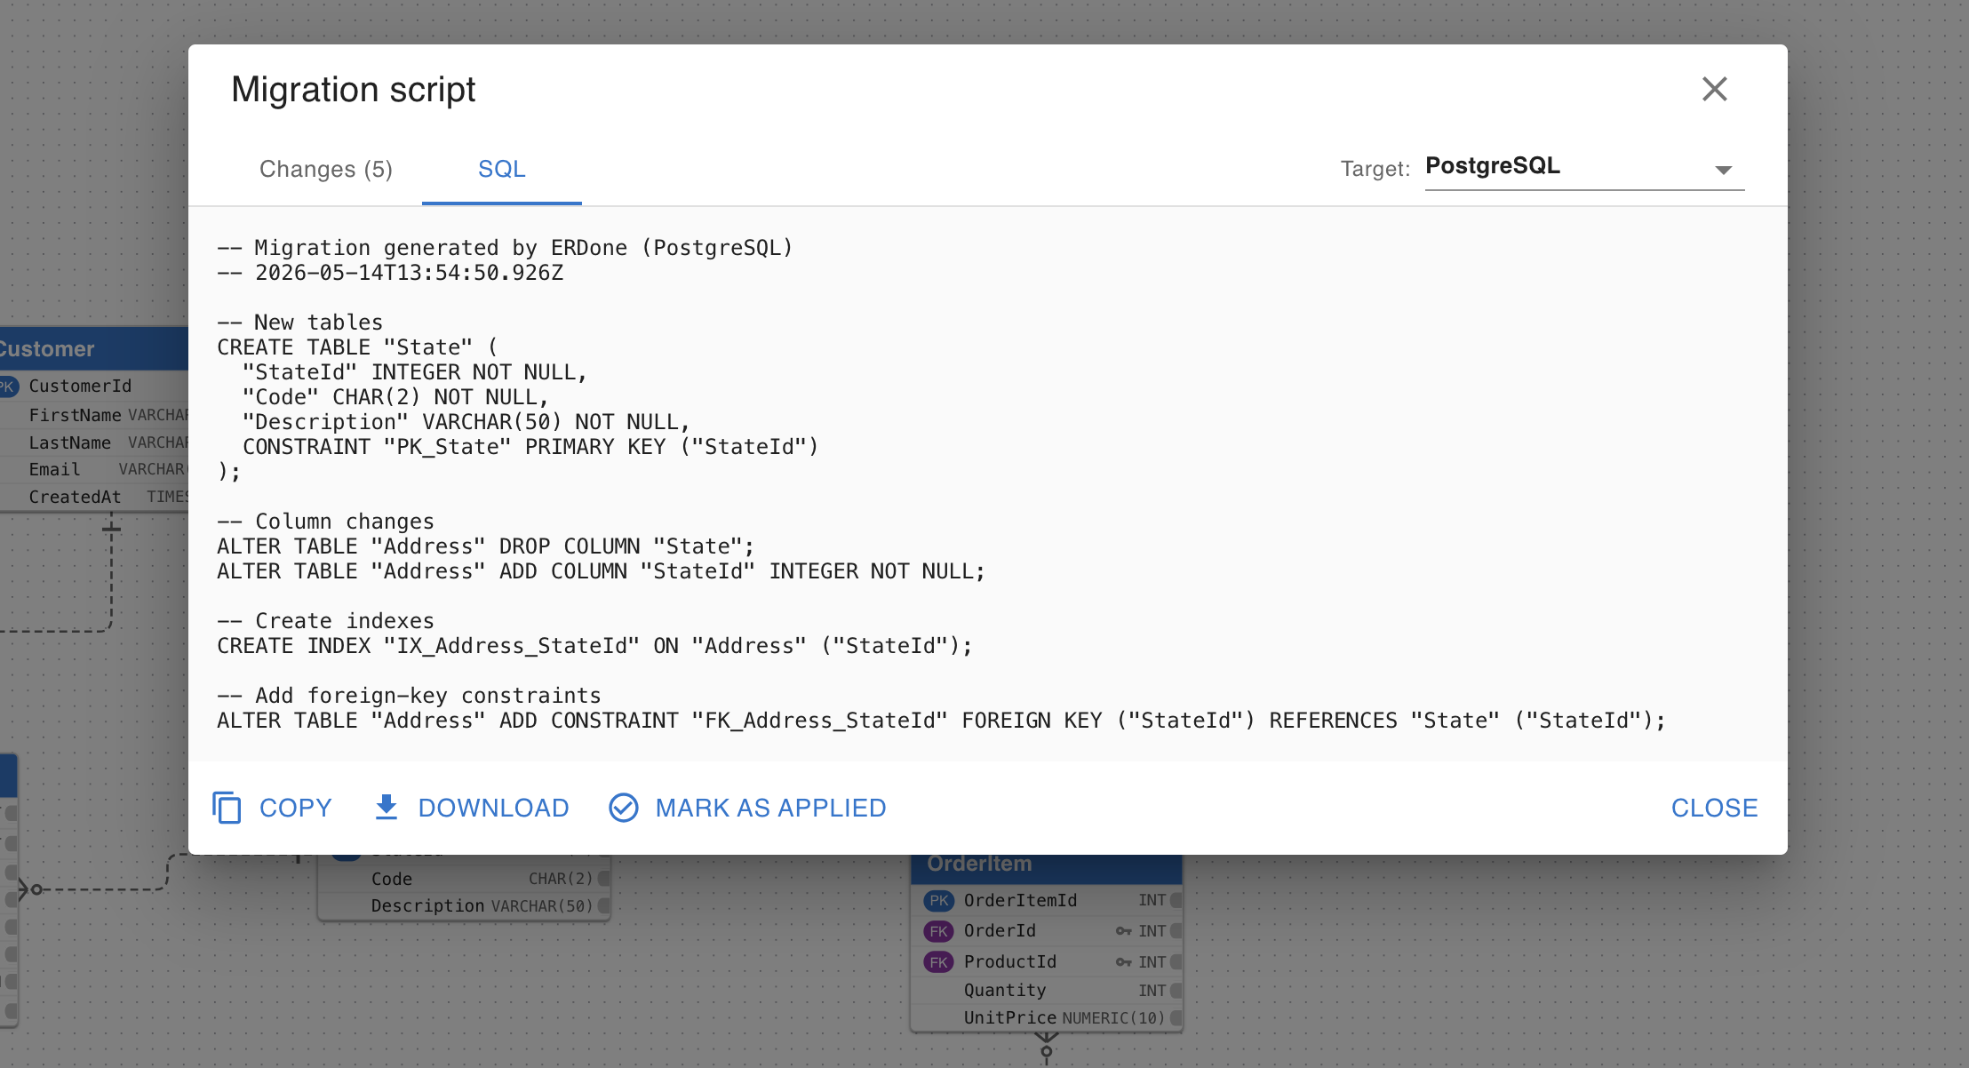Image resolution: width=1969 pixels, height=1068 pixels.
Task: Select FirstName row in Customer table
Action: click(94, 415)
